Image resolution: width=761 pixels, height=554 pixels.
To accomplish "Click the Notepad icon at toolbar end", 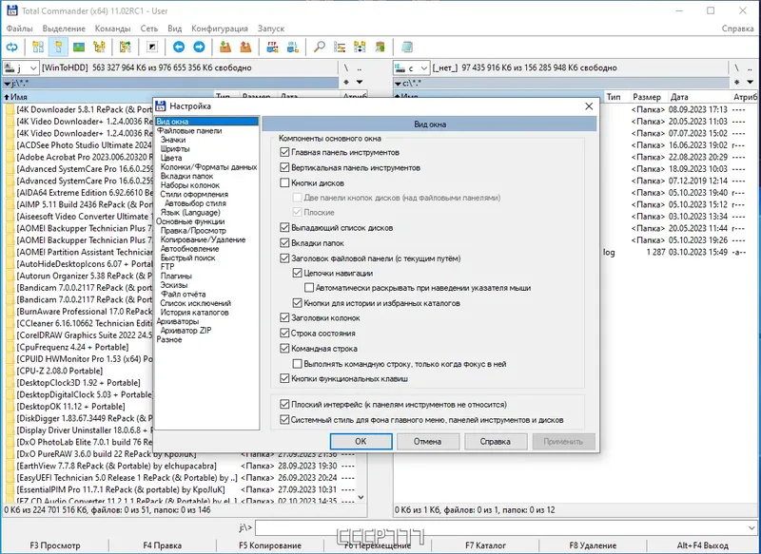I will click(407, 47).
